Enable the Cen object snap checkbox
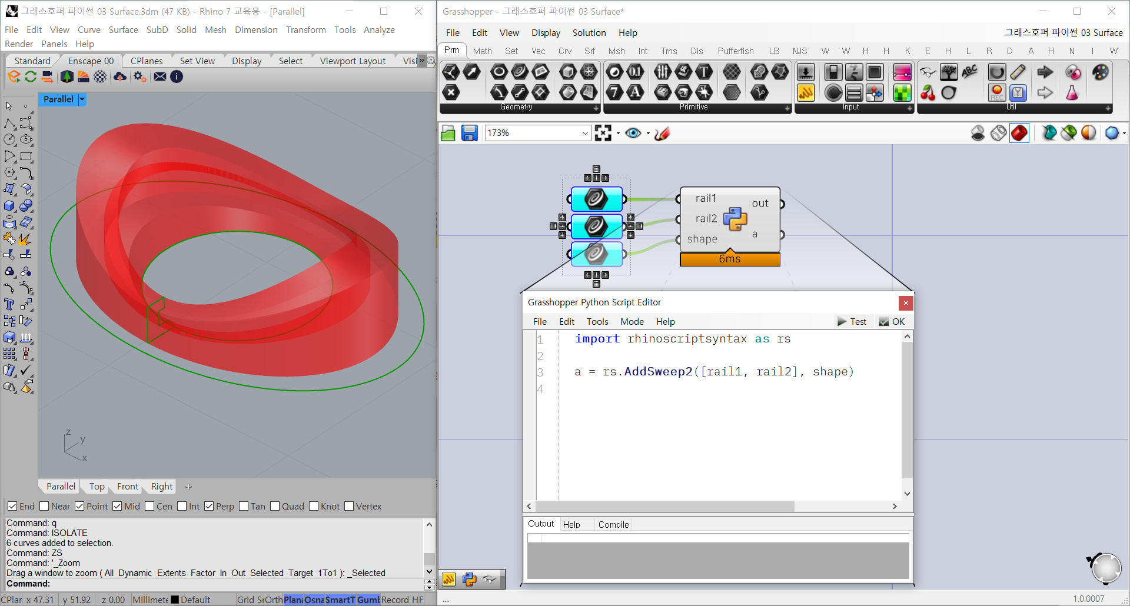1130x606 pixels. pos(149,506)
